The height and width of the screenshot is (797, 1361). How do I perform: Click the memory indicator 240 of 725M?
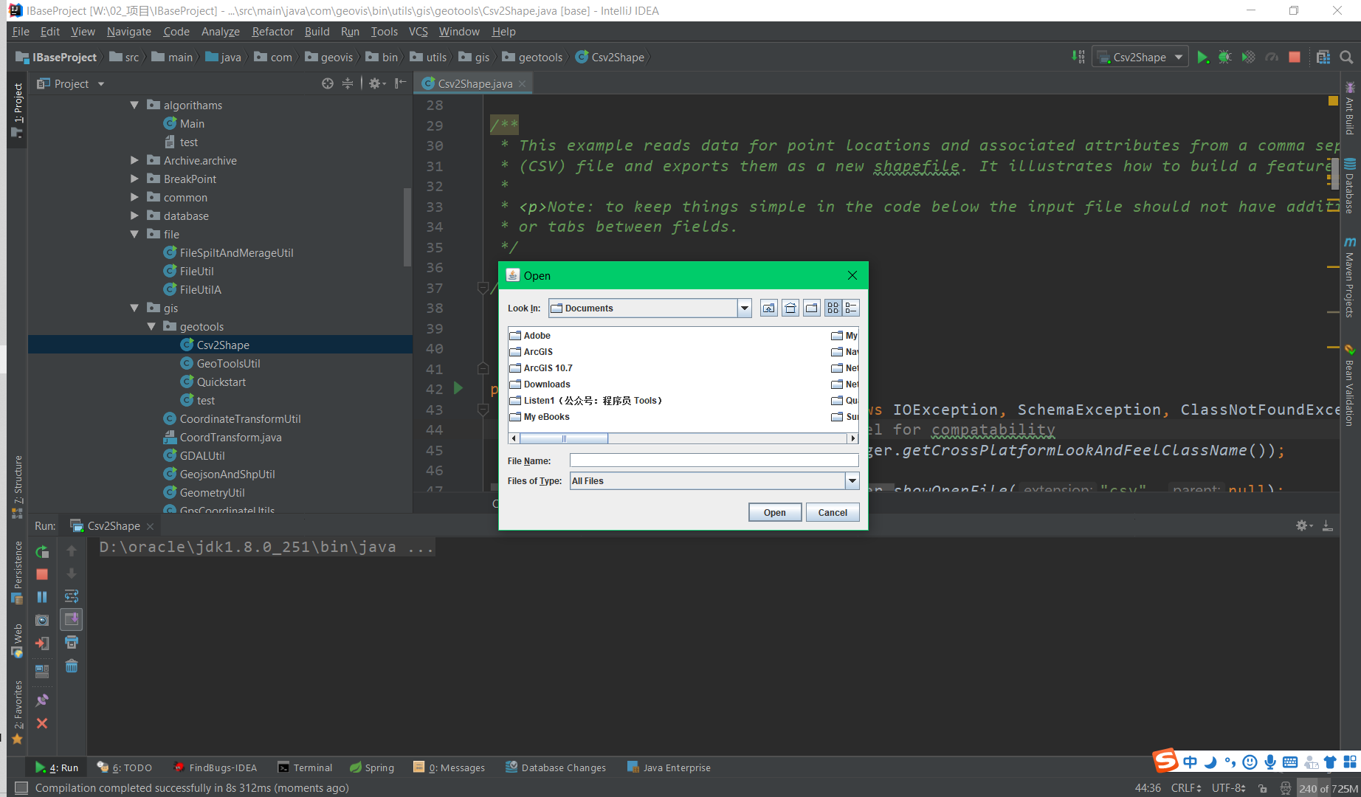[x=1328, y=788]
